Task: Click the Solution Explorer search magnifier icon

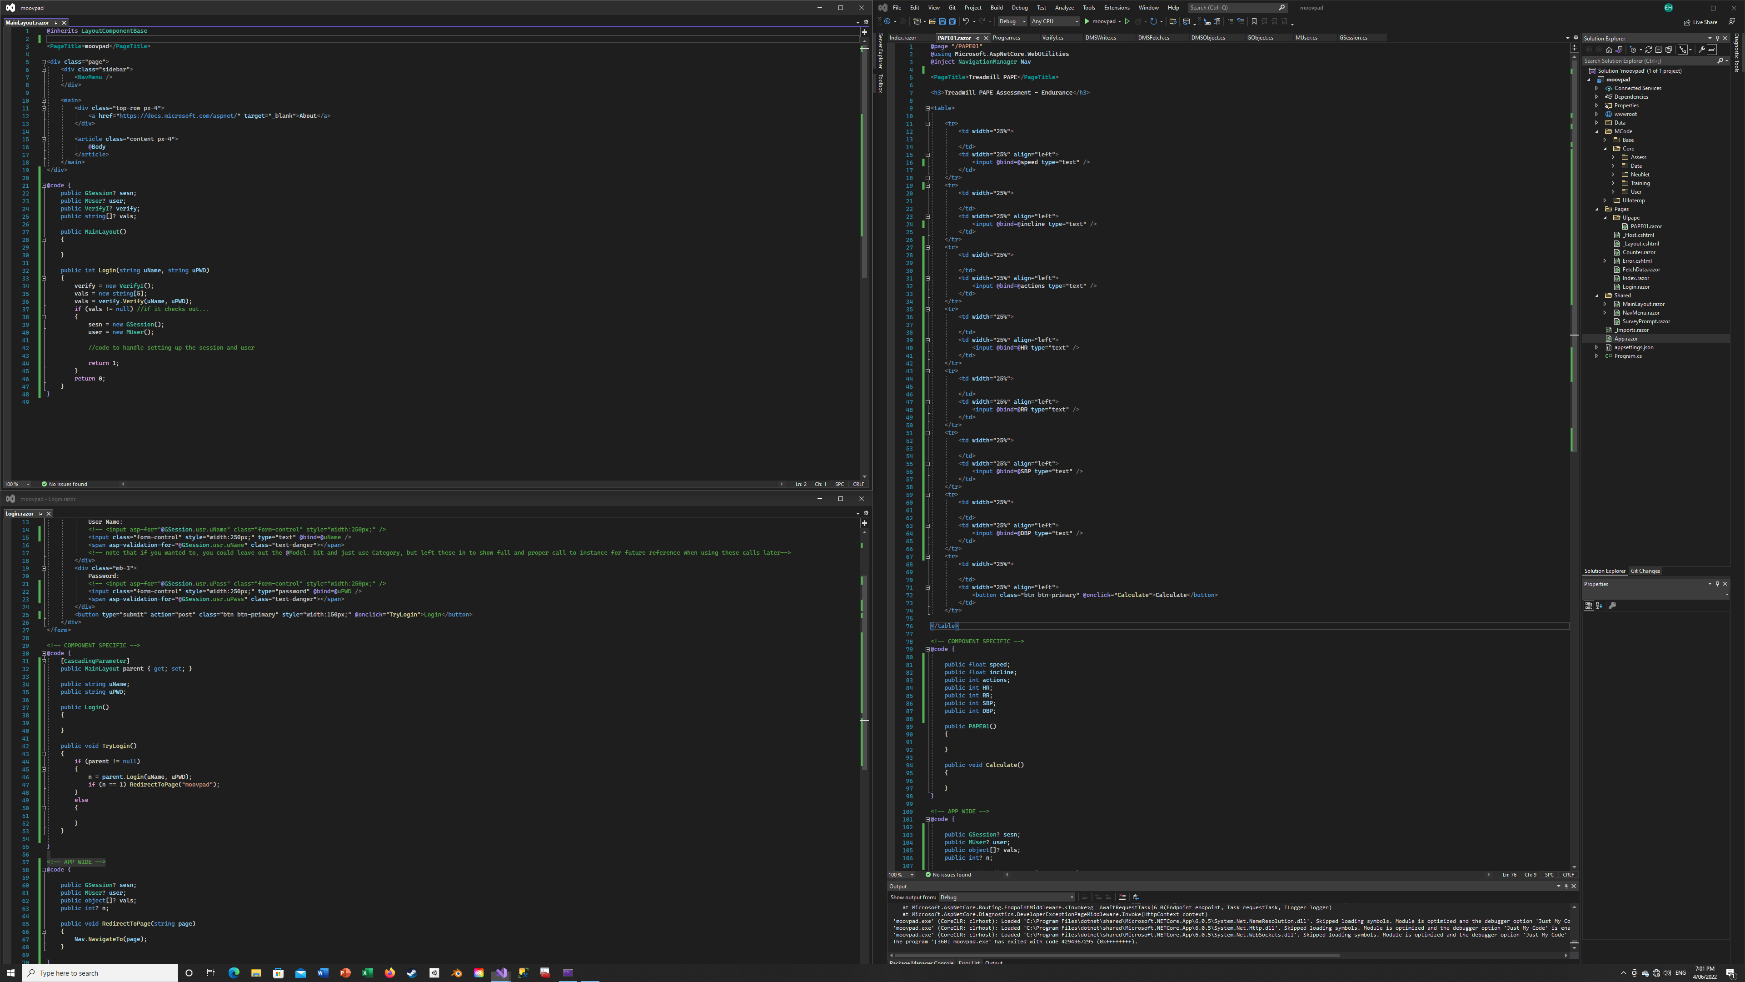Action: click(1720, 61)
